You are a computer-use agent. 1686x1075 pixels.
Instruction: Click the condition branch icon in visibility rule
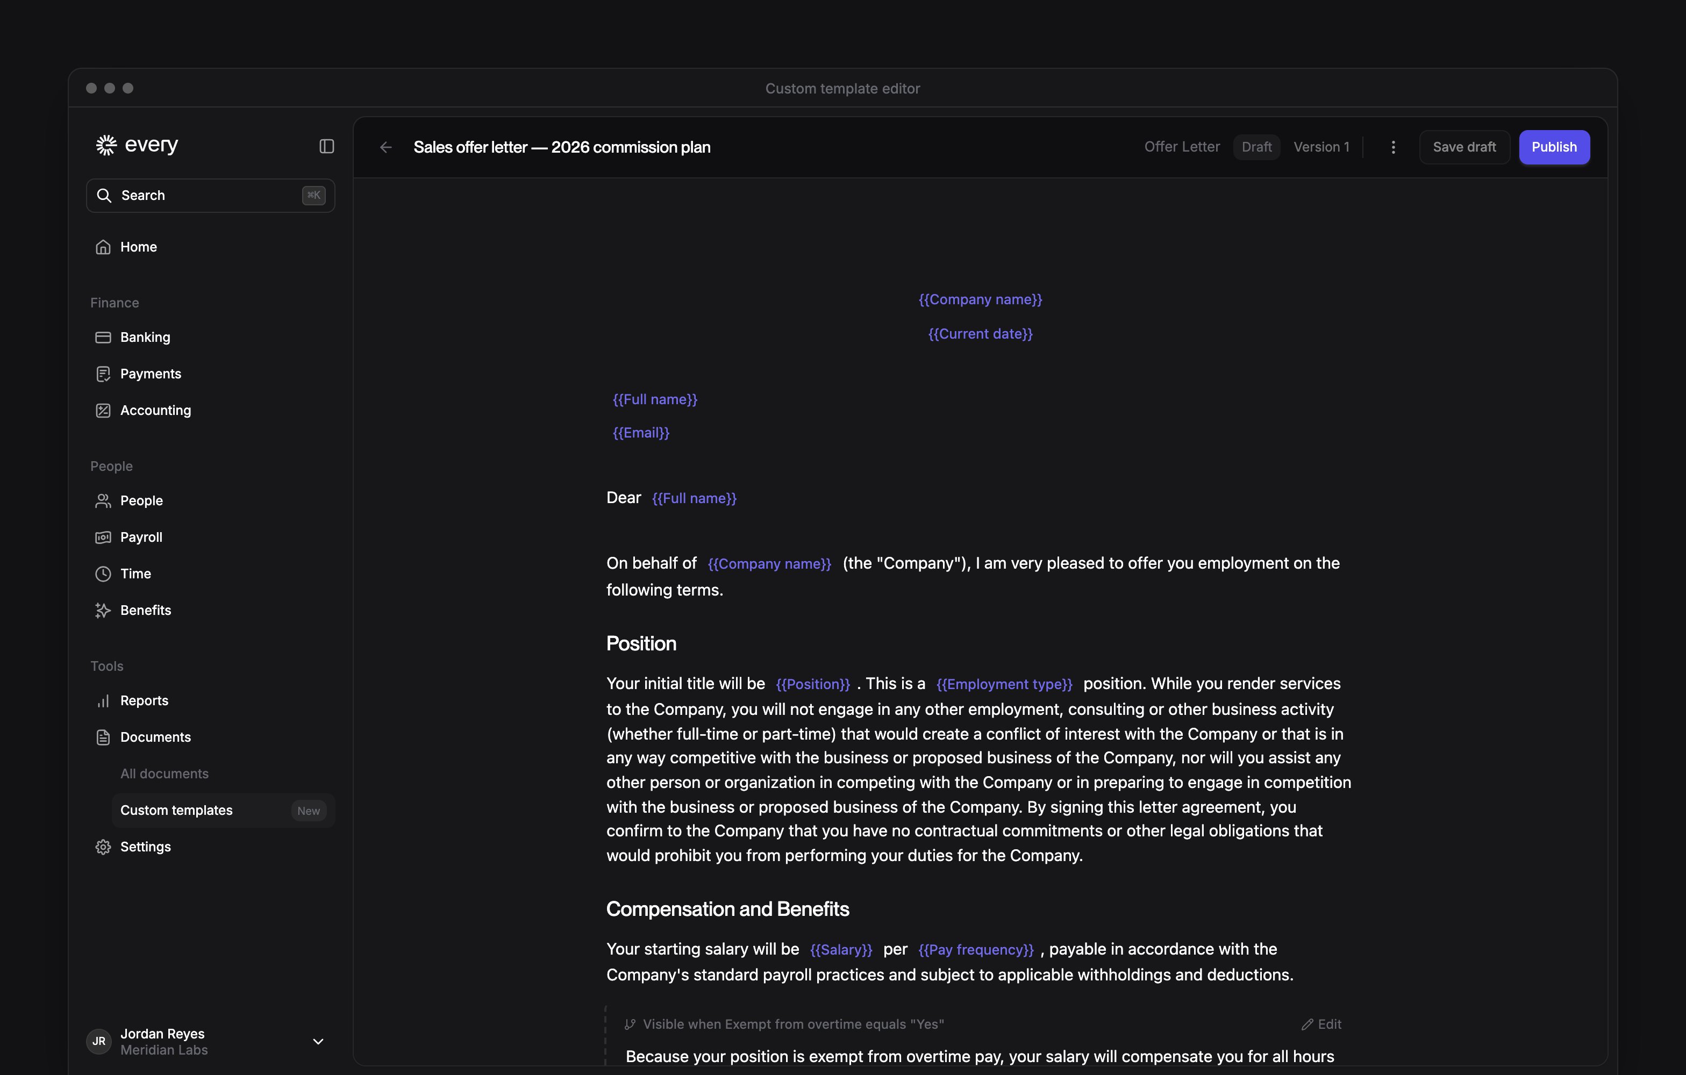tap(630, 1024)
